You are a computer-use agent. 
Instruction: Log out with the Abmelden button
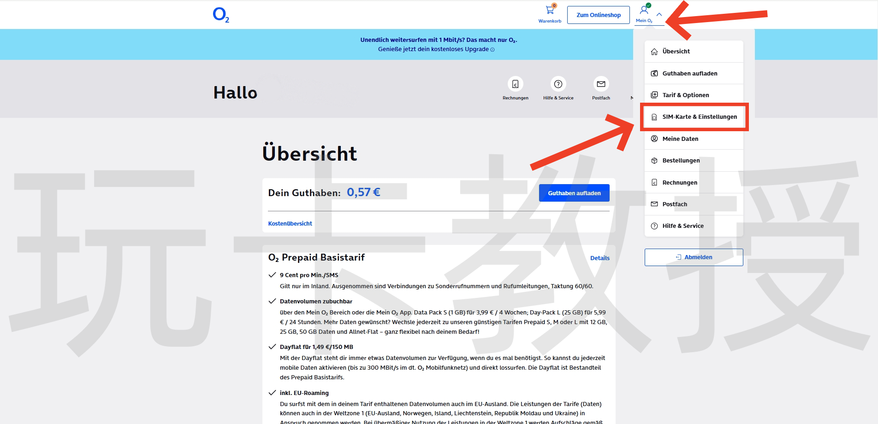(694, 257)
